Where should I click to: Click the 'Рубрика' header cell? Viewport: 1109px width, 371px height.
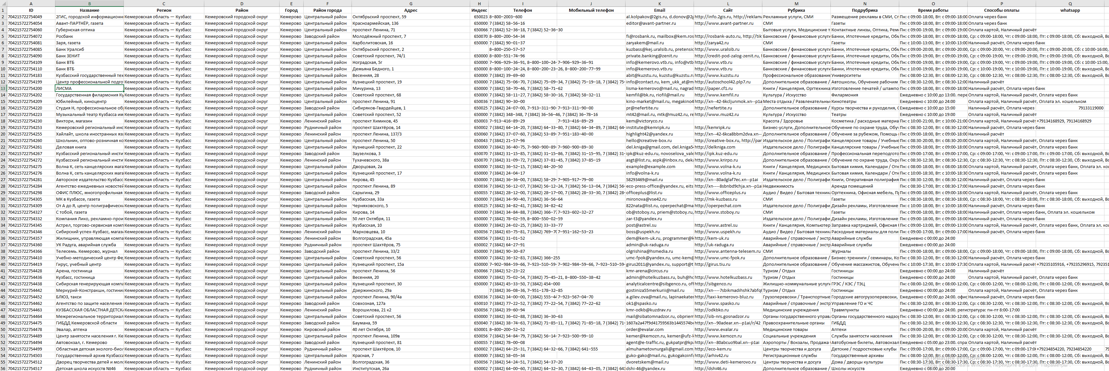click(x=796, y=10)
